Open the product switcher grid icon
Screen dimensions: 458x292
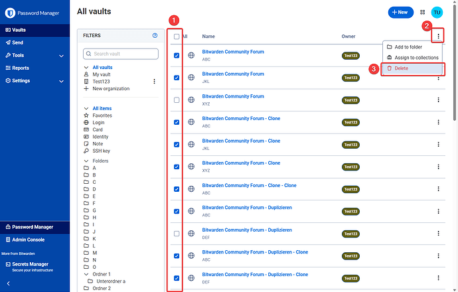click(x=422, y=12)
